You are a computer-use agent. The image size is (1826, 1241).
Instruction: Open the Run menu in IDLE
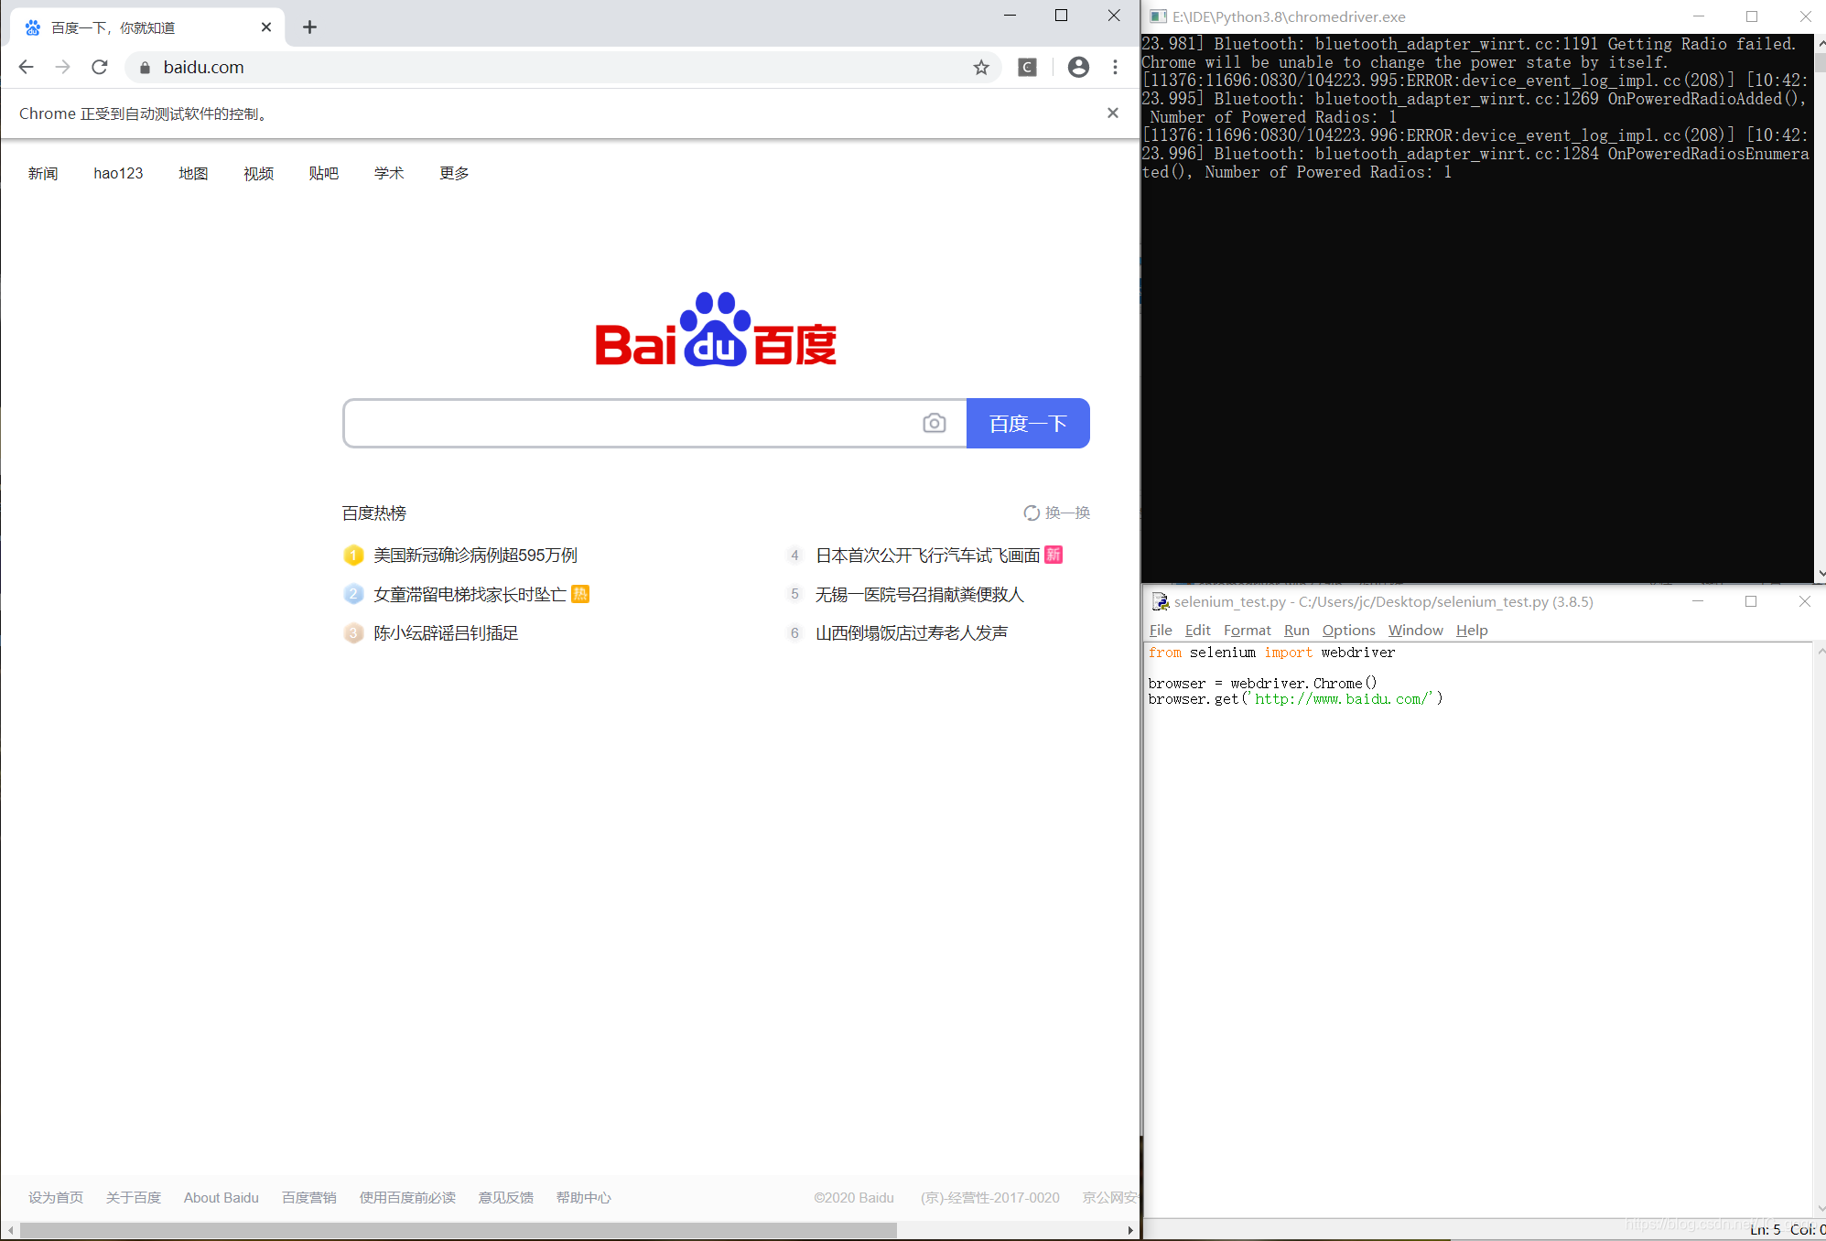(x=1296, y=630)
